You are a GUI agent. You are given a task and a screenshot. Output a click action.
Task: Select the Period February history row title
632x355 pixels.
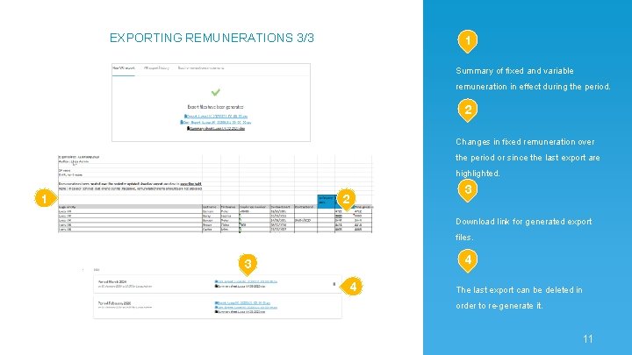(x=114, y=303)
